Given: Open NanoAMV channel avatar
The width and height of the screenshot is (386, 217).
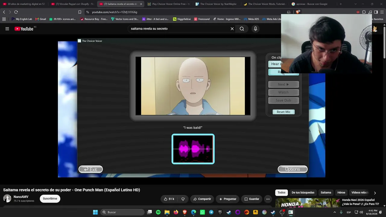Looking at the screenshot, I should [x=7, y=198].
